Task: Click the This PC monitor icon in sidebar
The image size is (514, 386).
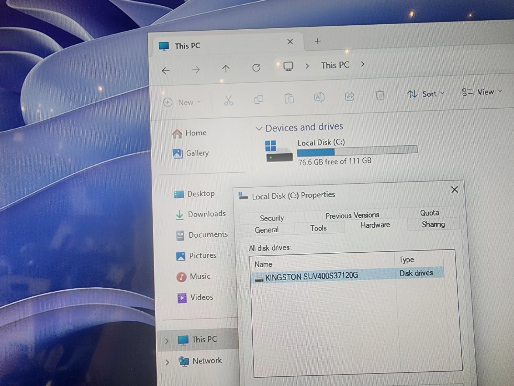Action: [183, 340]
